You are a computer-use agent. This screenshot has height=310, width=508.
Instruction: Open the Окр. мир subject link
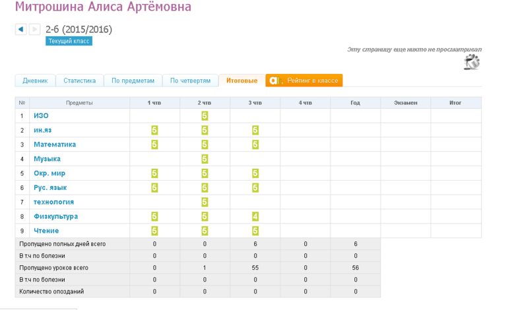coord(49,173)
